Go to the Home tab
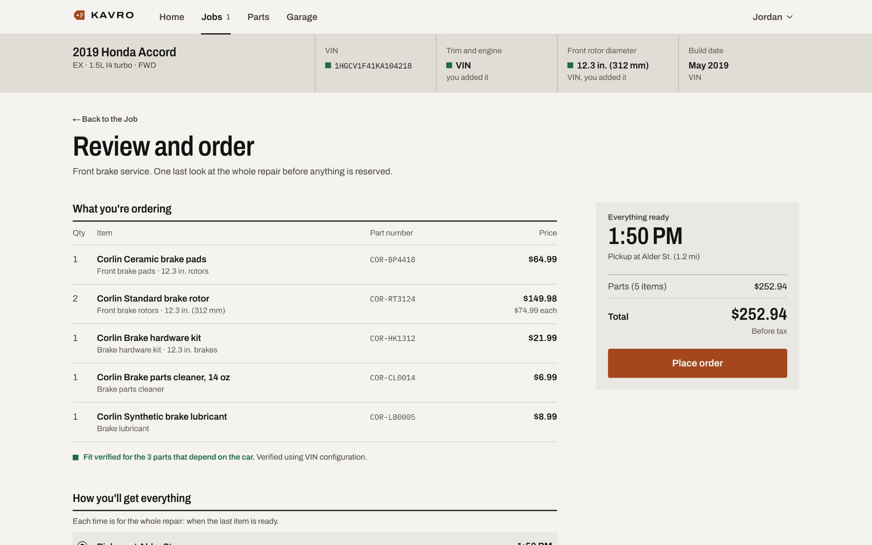This screenshot has height=545, width=872. click(x=172, y=17)
